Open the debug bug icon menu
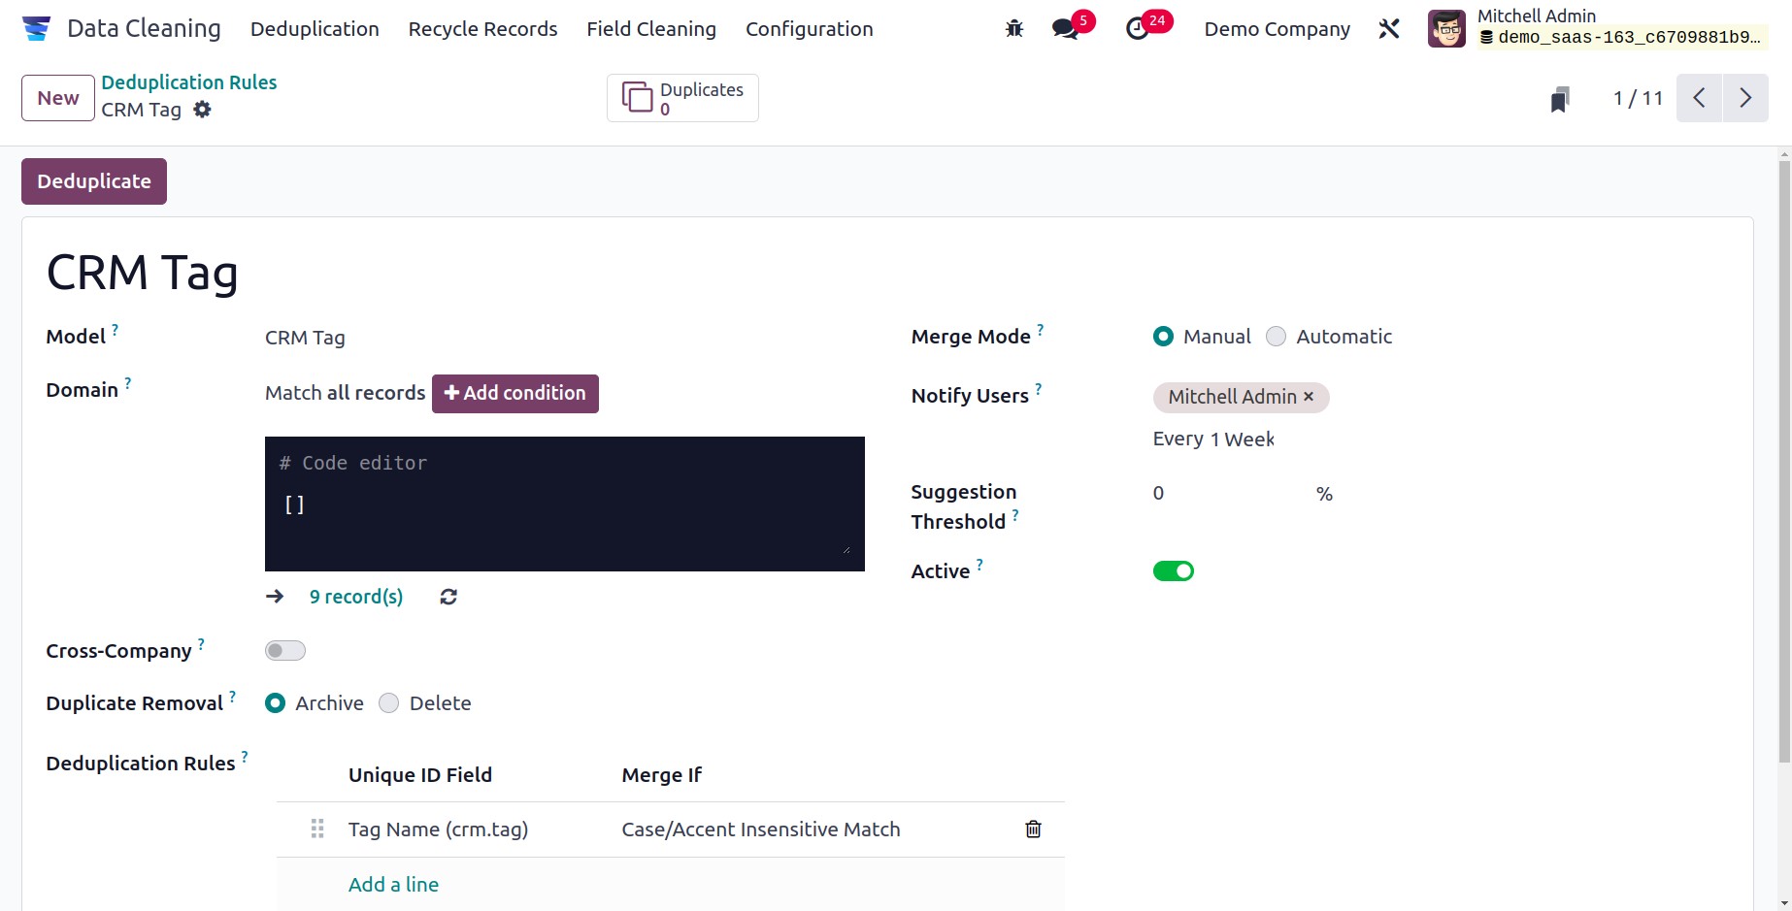 (1013, 29)
